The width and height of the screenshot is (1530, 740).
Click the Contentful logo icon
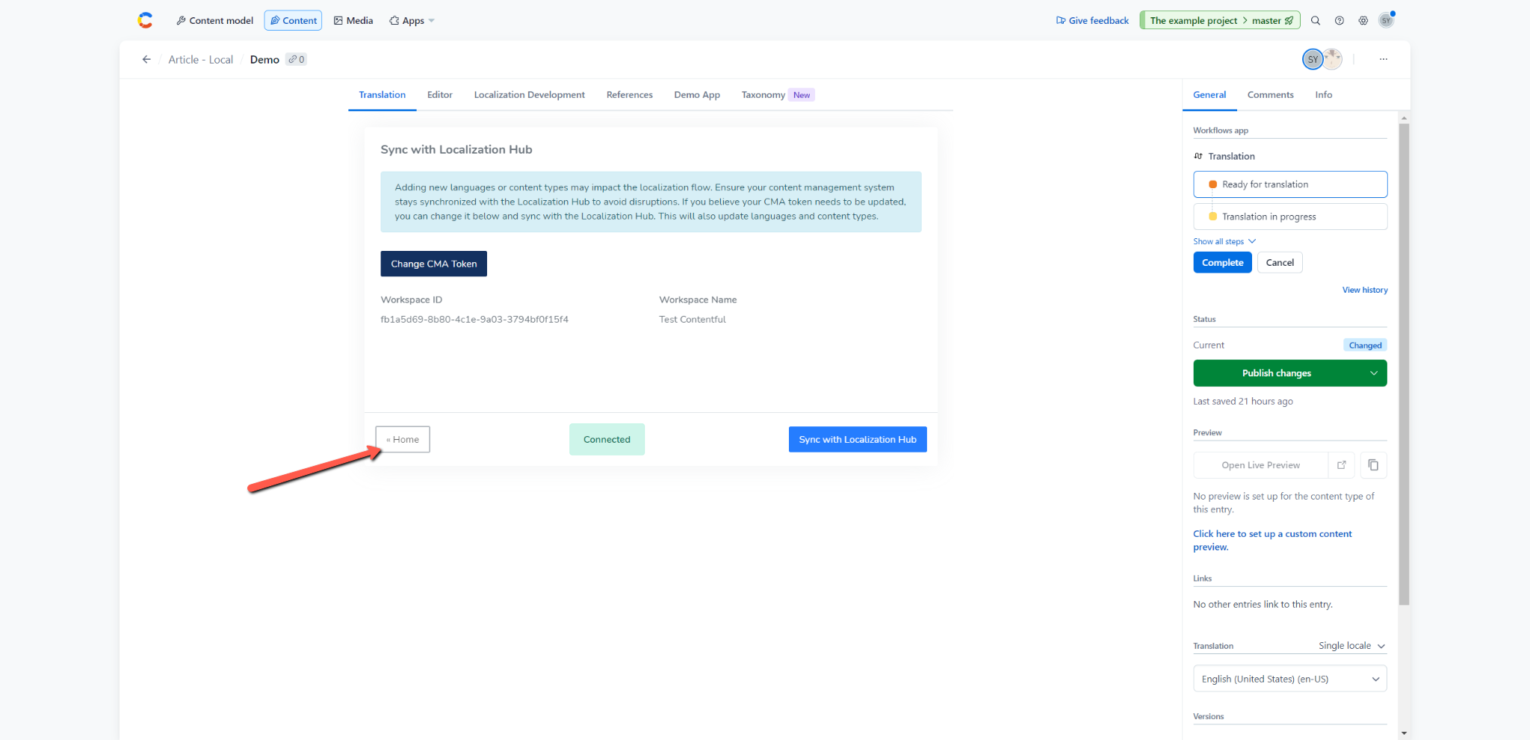[145, 20]
